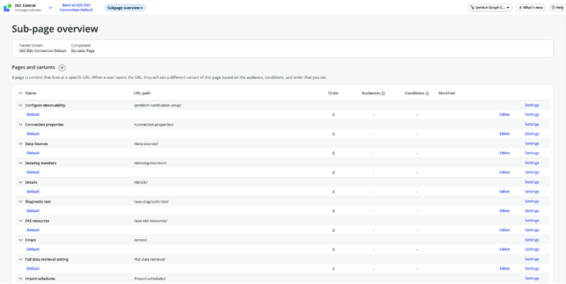Image resolution: width=566 pixels, height=284 pixels.
Task: Open the Help button
Action: [557, 8]
